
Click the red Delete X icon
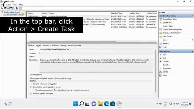pos(160,72)
